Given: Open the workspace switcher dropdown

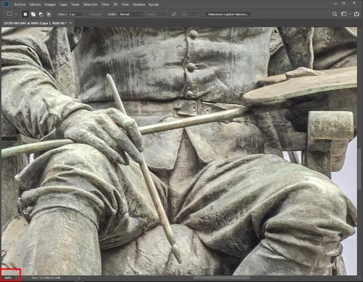Looking at the screenshot, I should (345, 14).
